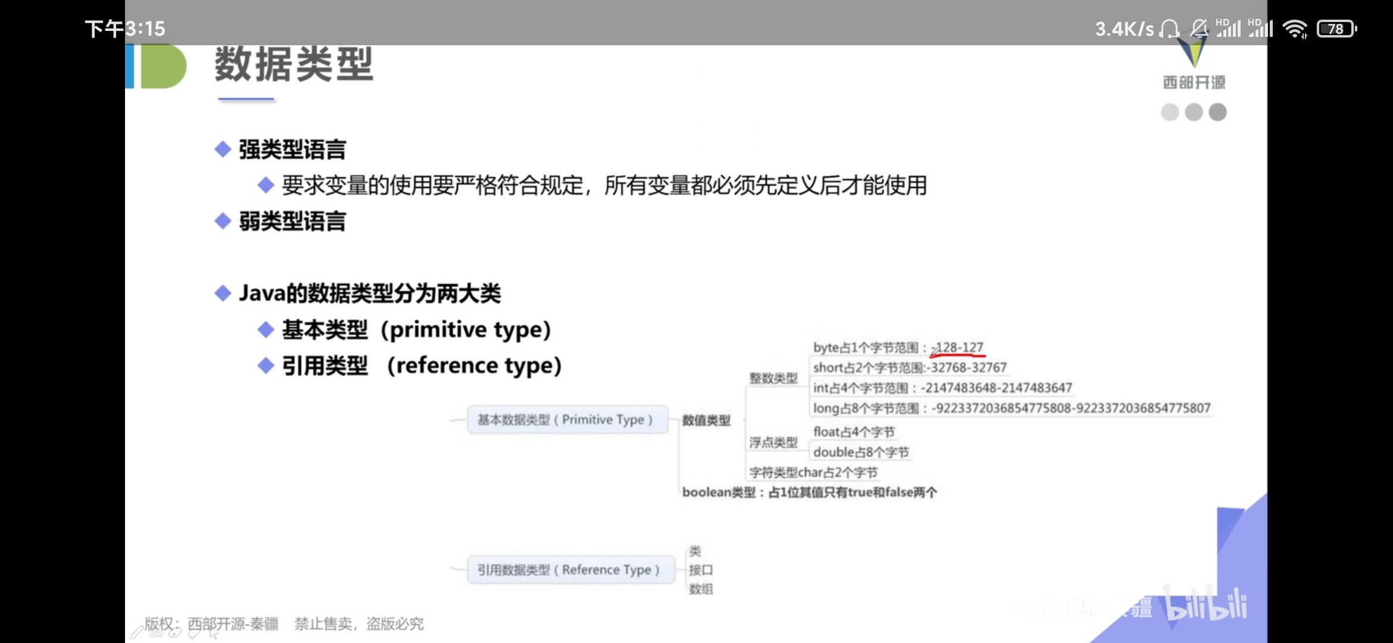Tap the muted bell notification icon
This screenshot has width=1393, height=643.
click(x=1199, y=29)
